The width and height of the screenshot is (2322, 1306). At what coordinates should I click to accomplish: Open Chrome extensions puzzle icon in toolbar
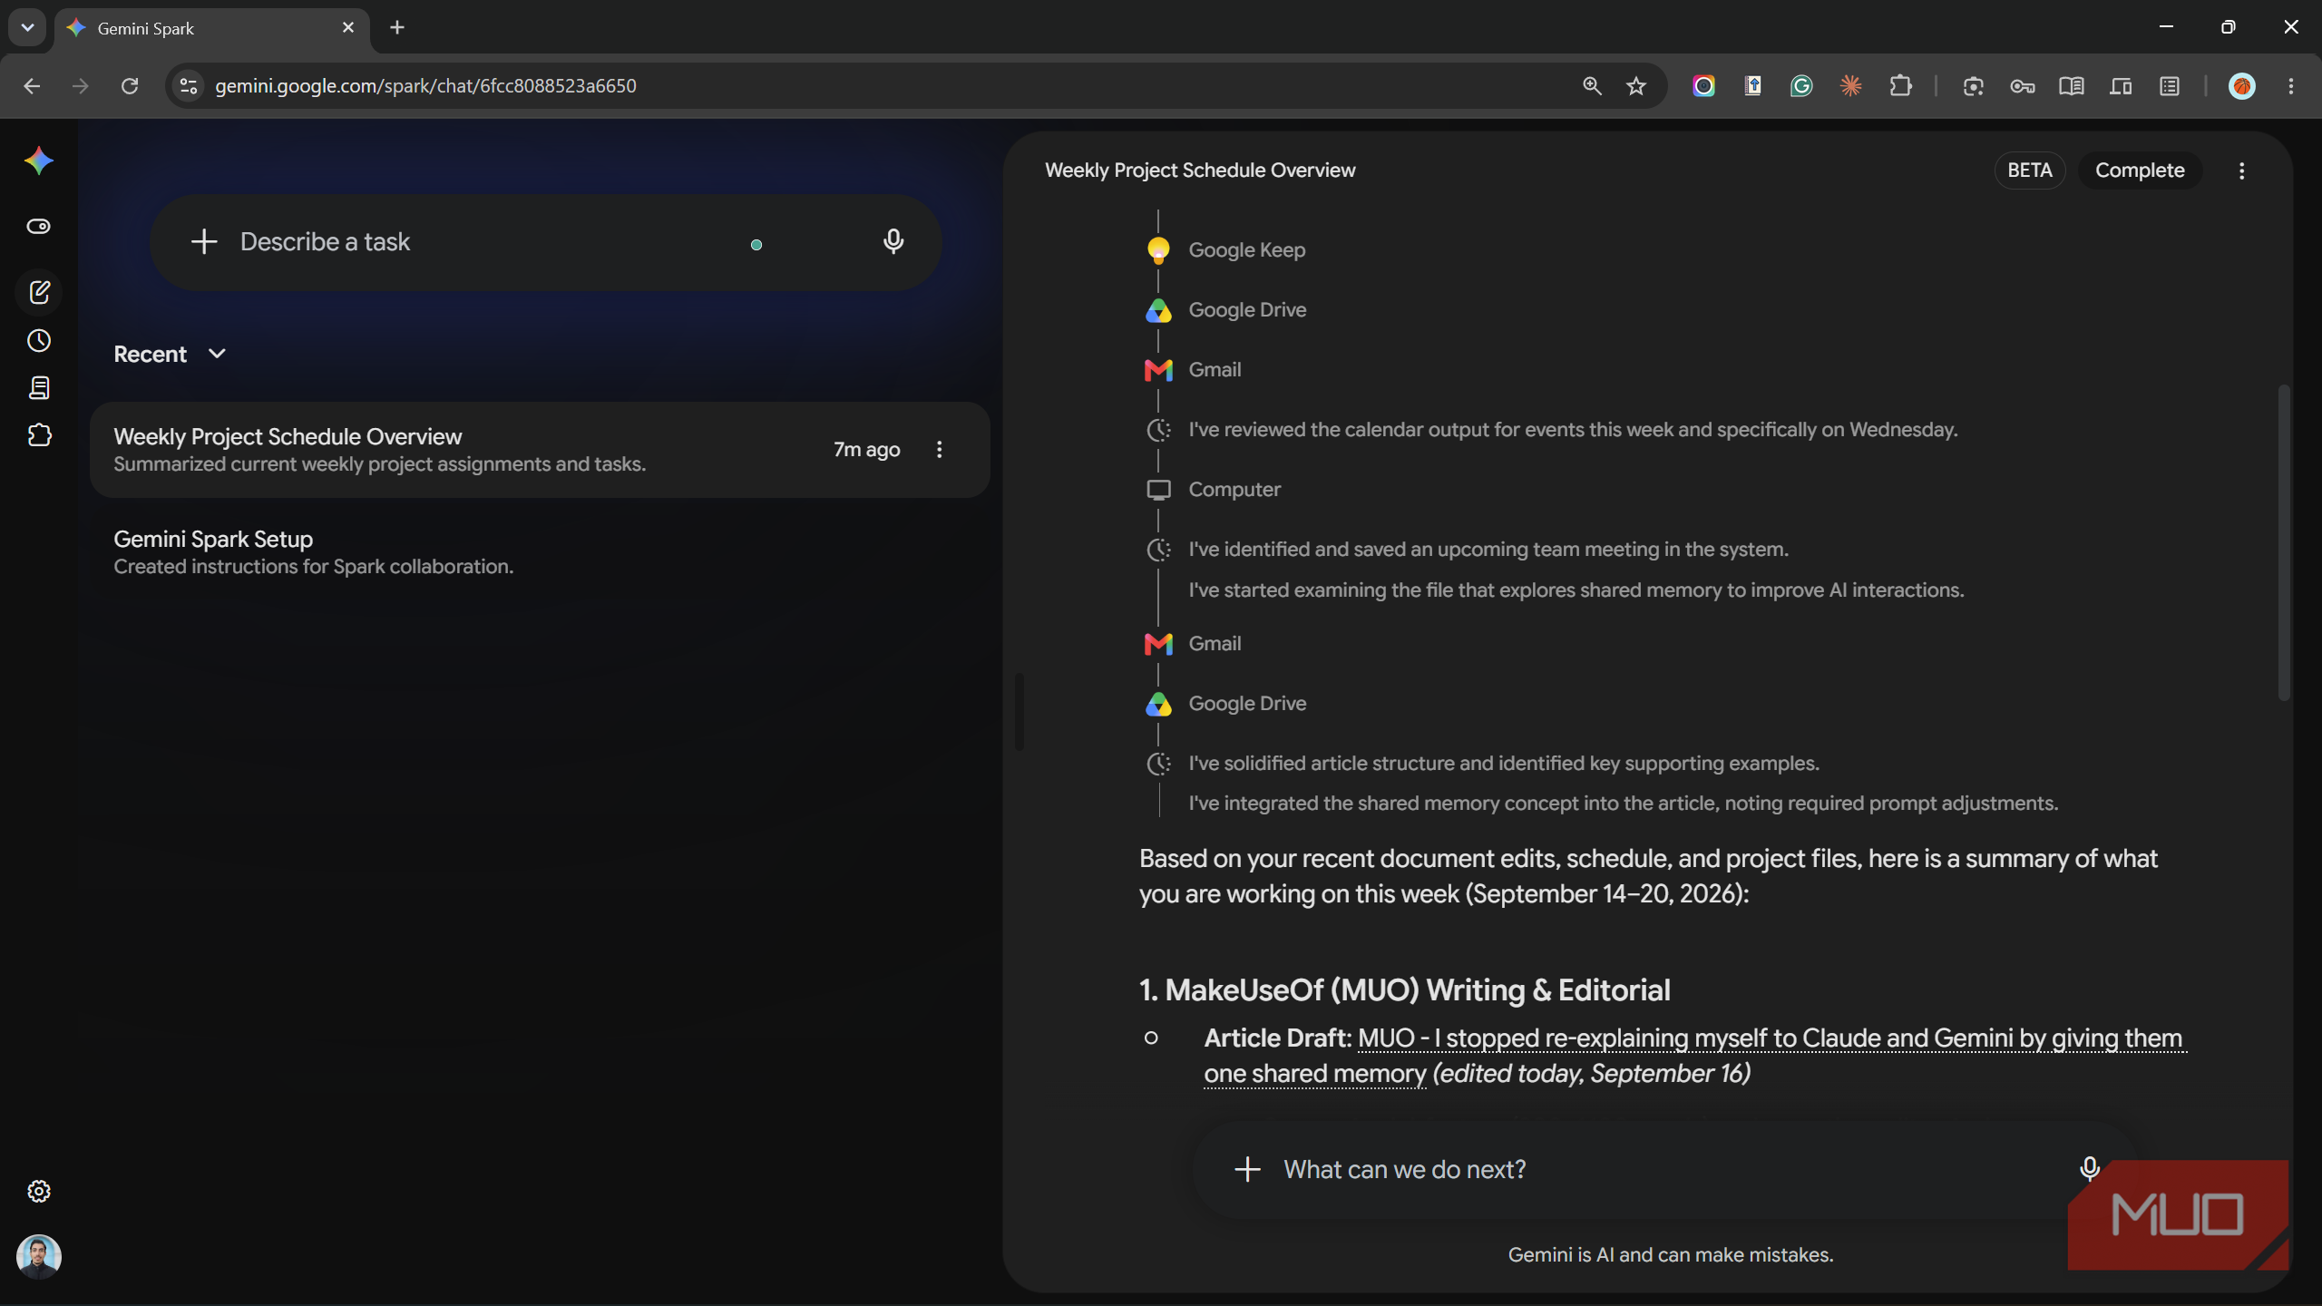coord(1900,85)
